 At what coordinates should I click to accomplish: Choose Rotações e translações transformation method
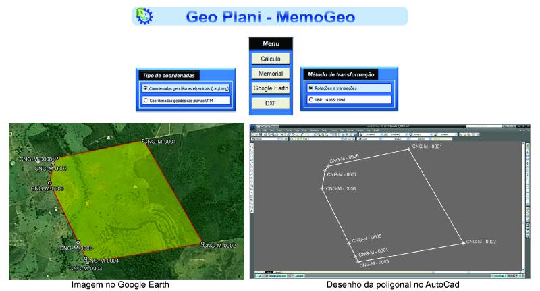coord(310,88)
